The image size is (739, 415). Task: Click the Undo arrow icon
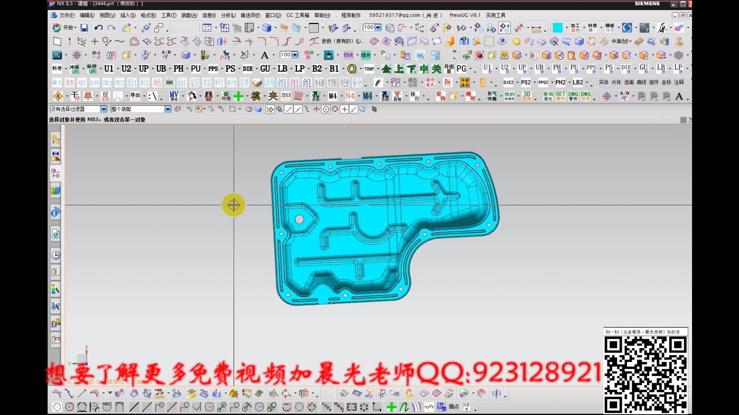(99, 28)
